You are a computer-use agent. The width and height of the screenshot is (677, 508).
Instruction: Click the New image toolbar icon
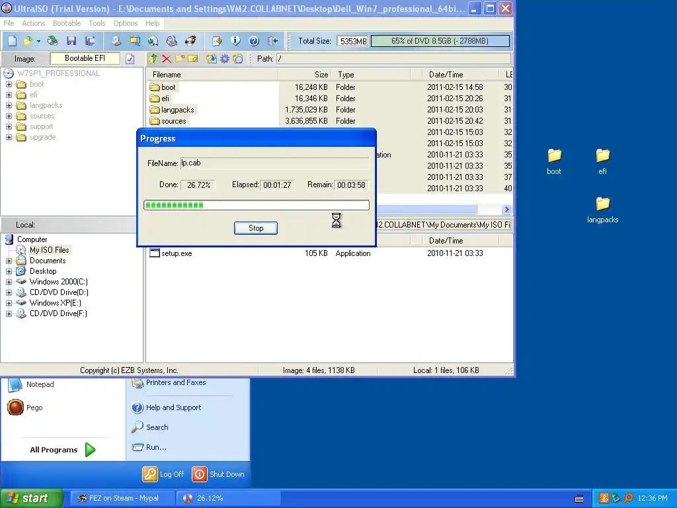click(x=12, y=41)
